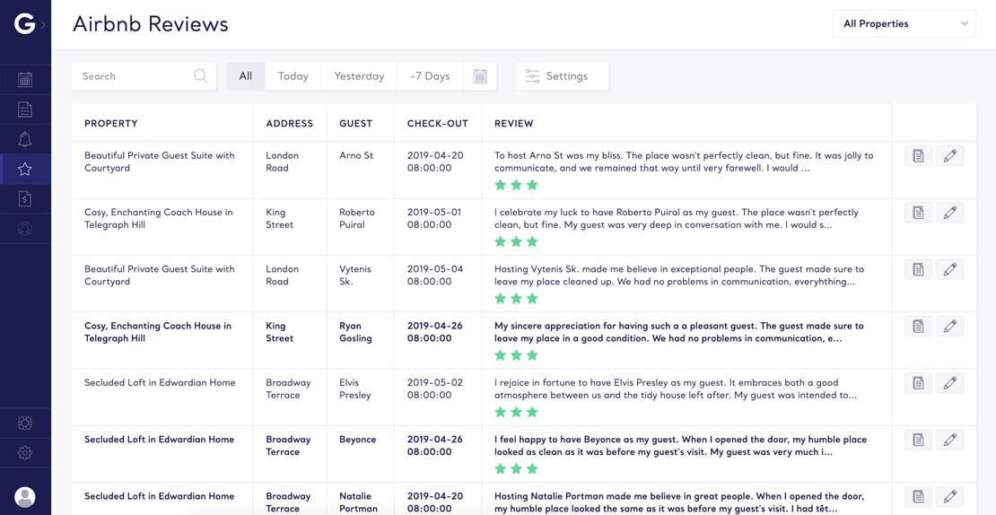View review document for Ryan Gosling row
Image resolution: width=996 pixels, height=515 pixels.
[x=919, y=327]
